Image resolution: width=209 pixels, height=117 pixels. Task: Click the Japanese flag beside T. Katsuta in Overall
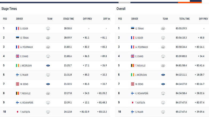(133, 103)
